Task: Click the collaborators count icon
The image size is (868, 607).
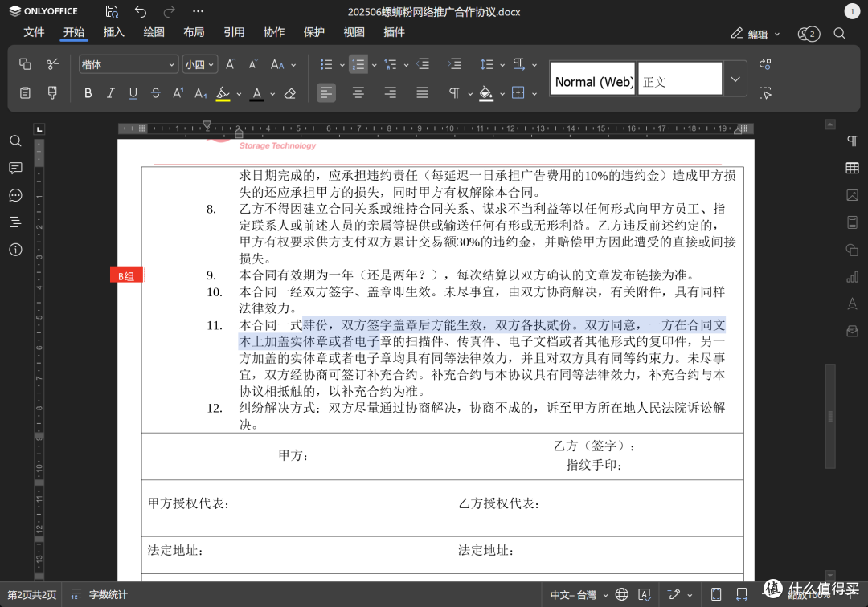Action: [x=809, y=35]
